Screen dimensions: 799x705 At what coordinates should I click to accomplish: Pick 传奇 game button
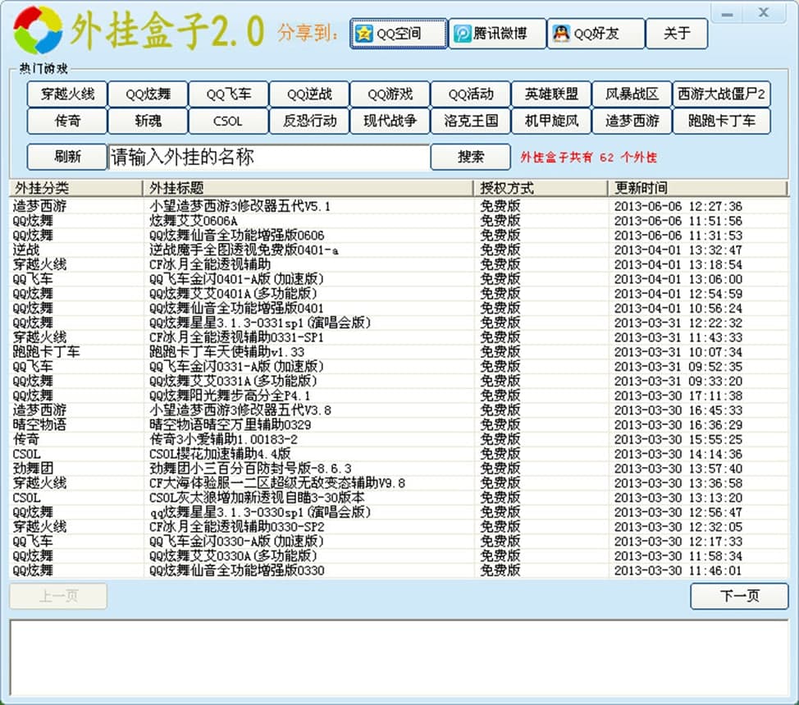pyautogui.click(x=67, y=121)
